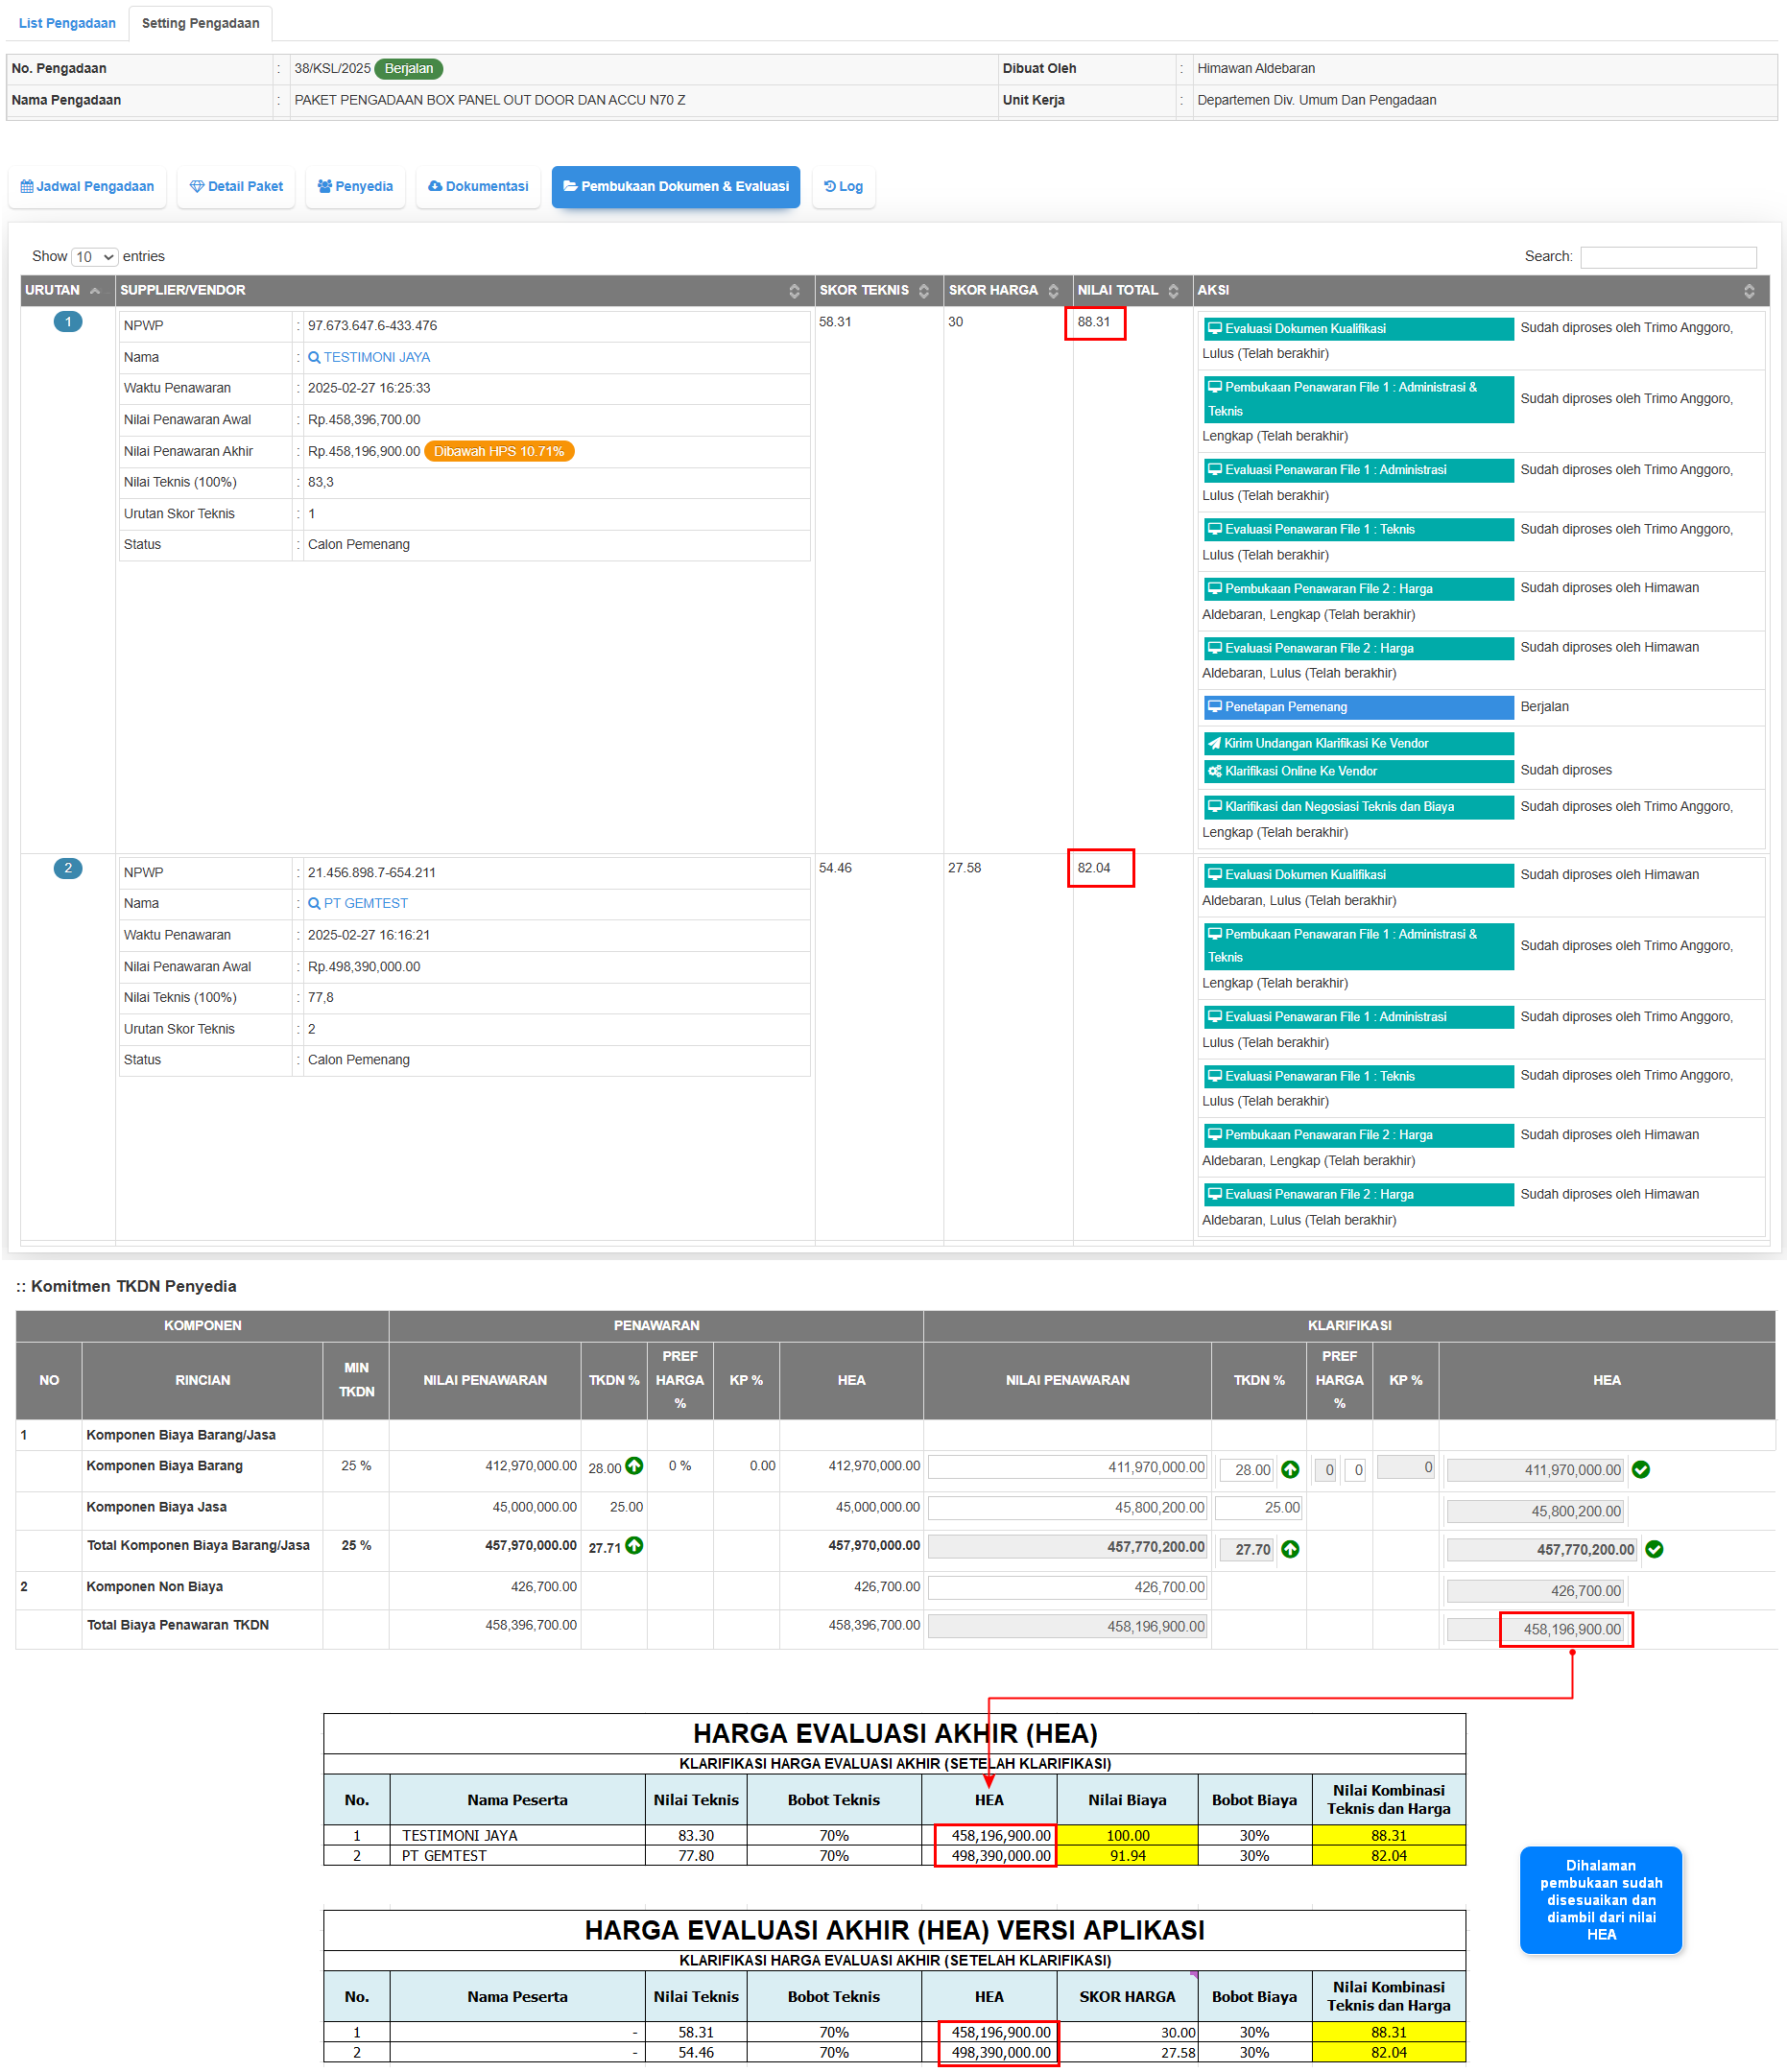Toggle sort order on URUTAN column
This screenshot has width=1787, height=2072.
[x=95, y=291]
